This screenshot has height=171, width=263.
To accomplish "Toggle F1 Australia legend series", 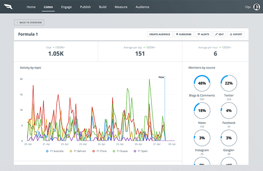I will click(55, 151).
